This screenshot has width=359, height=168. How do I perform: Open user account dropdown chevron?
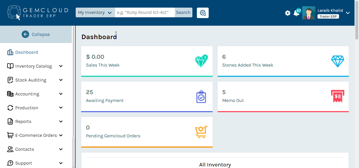pos(348,13)
